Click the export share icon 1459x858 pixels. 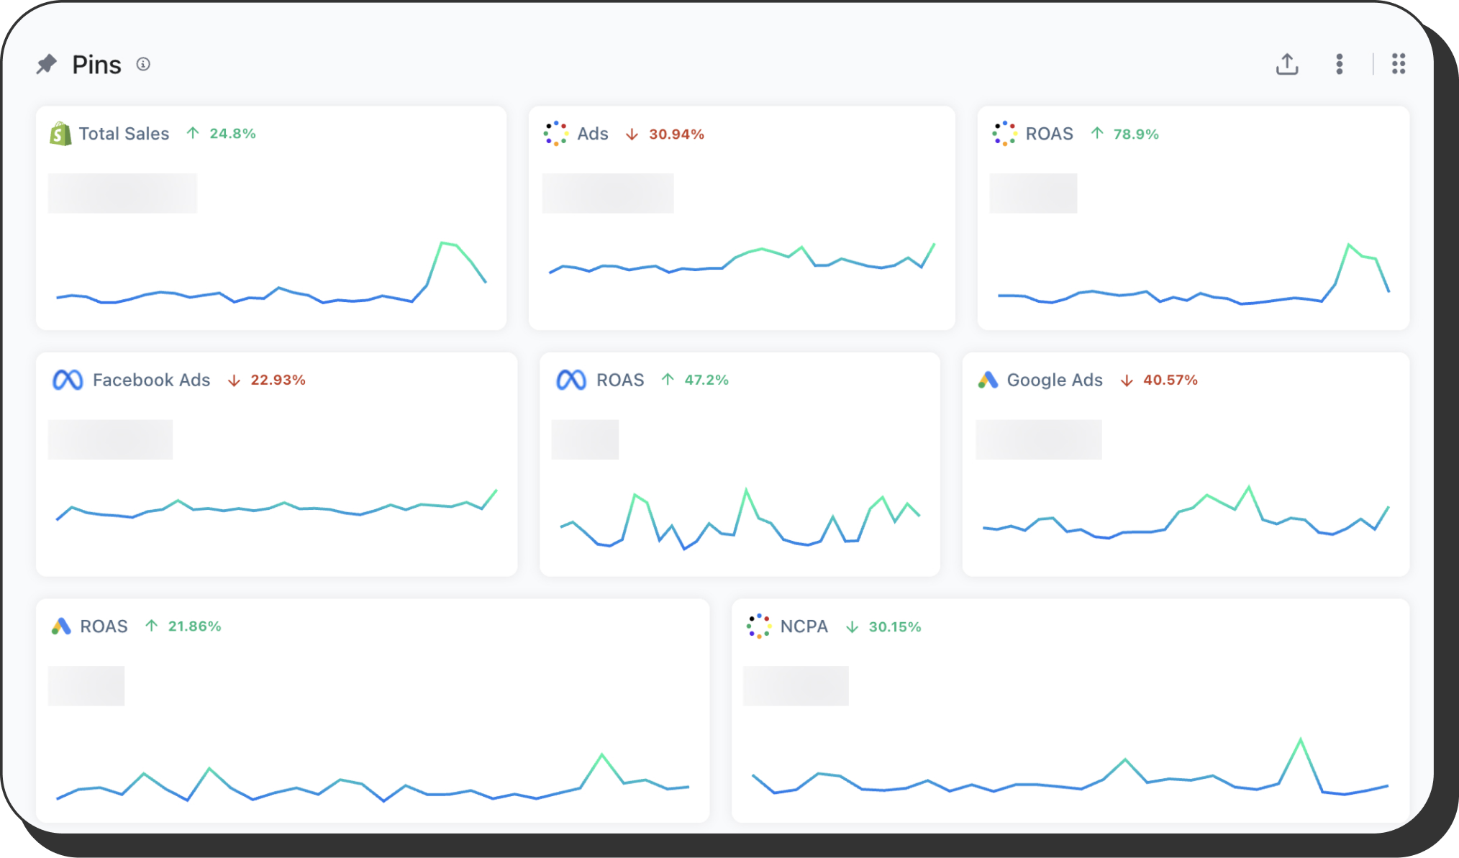(1287, 64)
